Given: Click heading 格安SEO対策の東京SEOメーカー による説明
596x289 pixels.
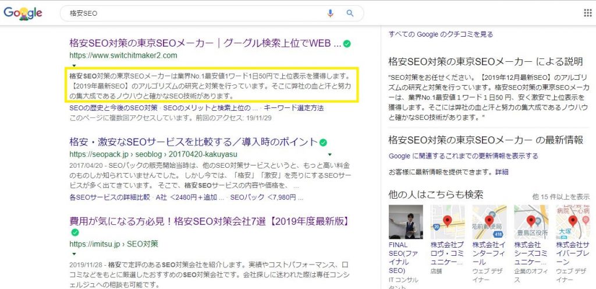Looking at the screenshot, I should tap(485, 61).
